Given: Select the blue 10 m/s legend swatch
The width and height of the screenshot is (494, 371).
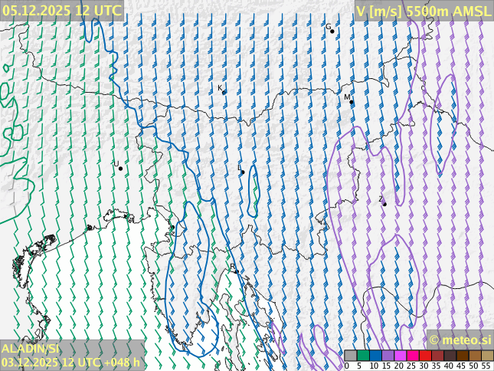Looking at the screenshot, I should coord(375,356).
